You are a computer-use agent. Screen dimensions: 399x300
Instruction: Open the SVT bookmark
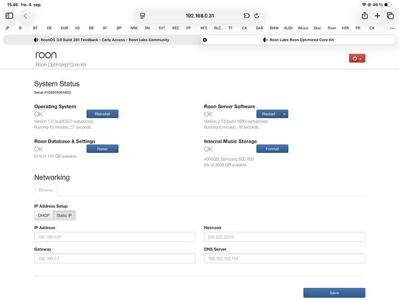[162, 28]
